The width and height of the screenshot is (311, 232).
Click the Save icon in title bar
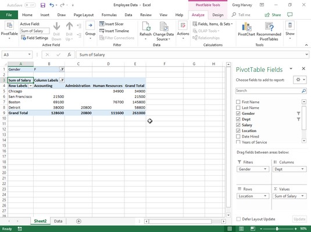click(x=43, y=5)
